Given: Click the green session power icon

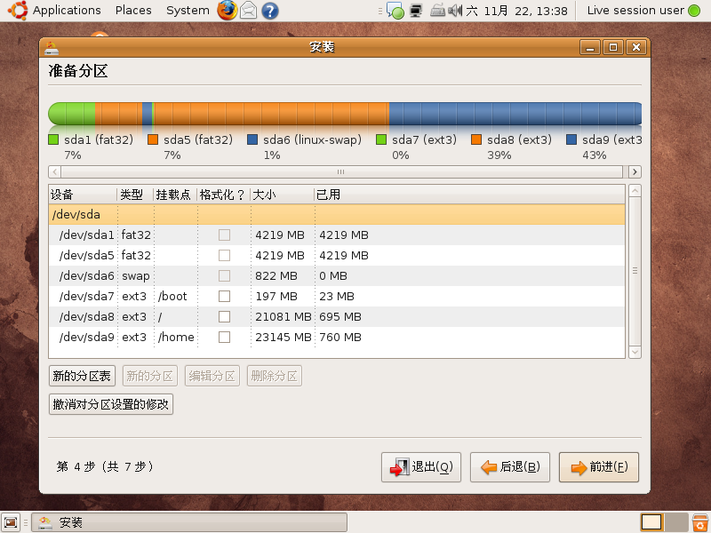Looking at the screenshot, I should tap(694, 11).
